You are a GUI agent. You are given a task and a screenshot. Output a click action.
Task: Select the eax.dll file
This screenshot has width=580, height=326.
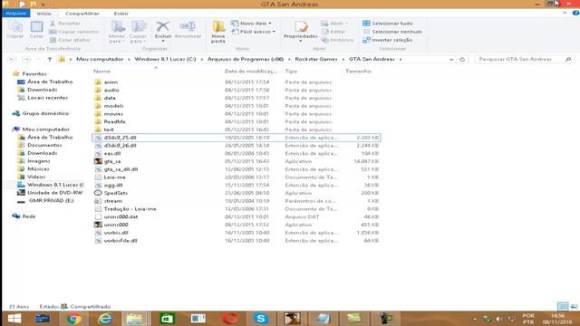[x=112, y=153]
